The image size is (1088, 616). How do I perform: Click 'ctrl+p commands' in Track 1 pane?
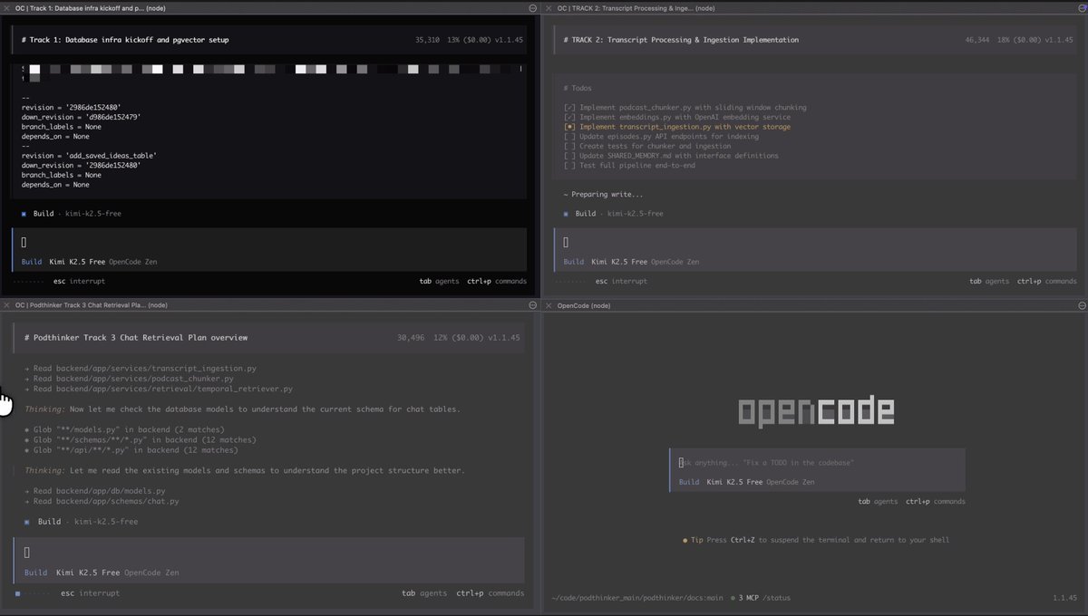pyautogui.click(x=497, y=281)
